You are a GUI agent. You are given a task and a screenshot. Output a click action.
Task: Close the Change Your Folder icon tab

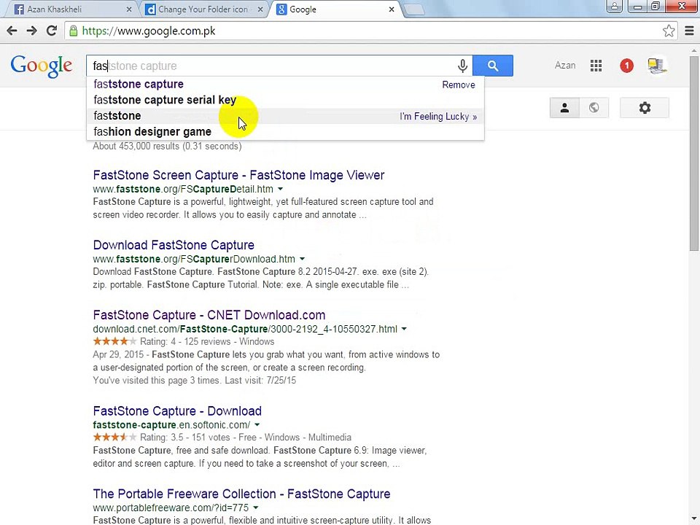260,9
